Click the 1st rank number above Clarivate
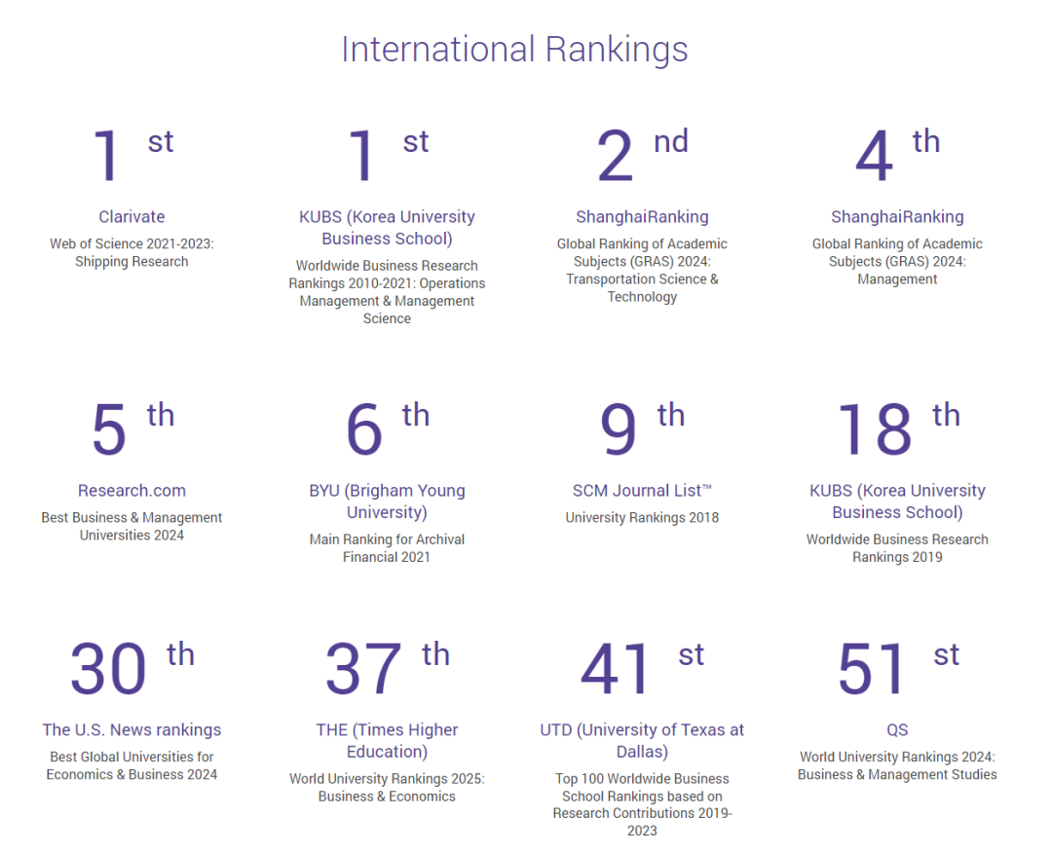 pos(132,155)
